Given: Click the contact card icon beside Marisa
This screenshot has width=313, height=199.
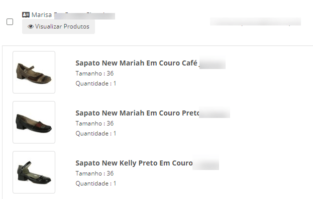Looking at the screenshot, I should point(26,14).
